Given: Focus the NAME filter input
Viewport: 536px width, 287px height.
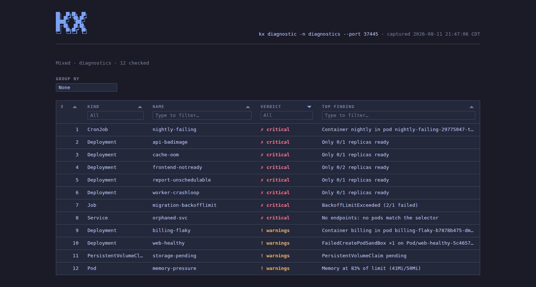Looking at the screenshot, I should click(202, 115).
